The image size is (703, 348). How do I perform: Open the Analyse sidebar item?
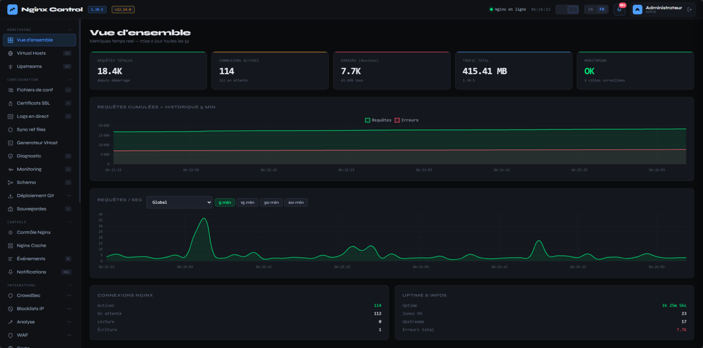click(39, 322)
